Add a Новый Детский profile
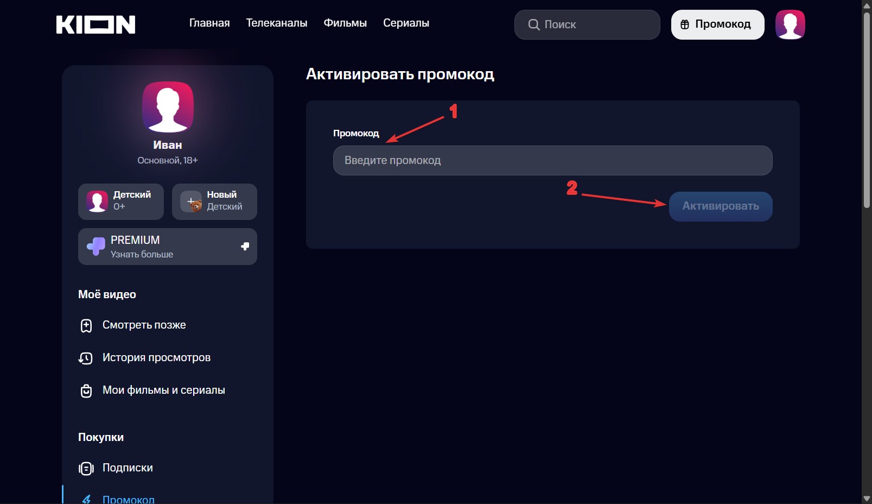This screenshot has height=504, width=872. pyautogui.click(x=214, y=201)
